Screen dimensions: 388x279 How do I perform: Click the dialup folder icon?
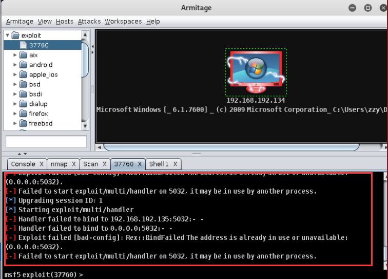pos(23,104)
